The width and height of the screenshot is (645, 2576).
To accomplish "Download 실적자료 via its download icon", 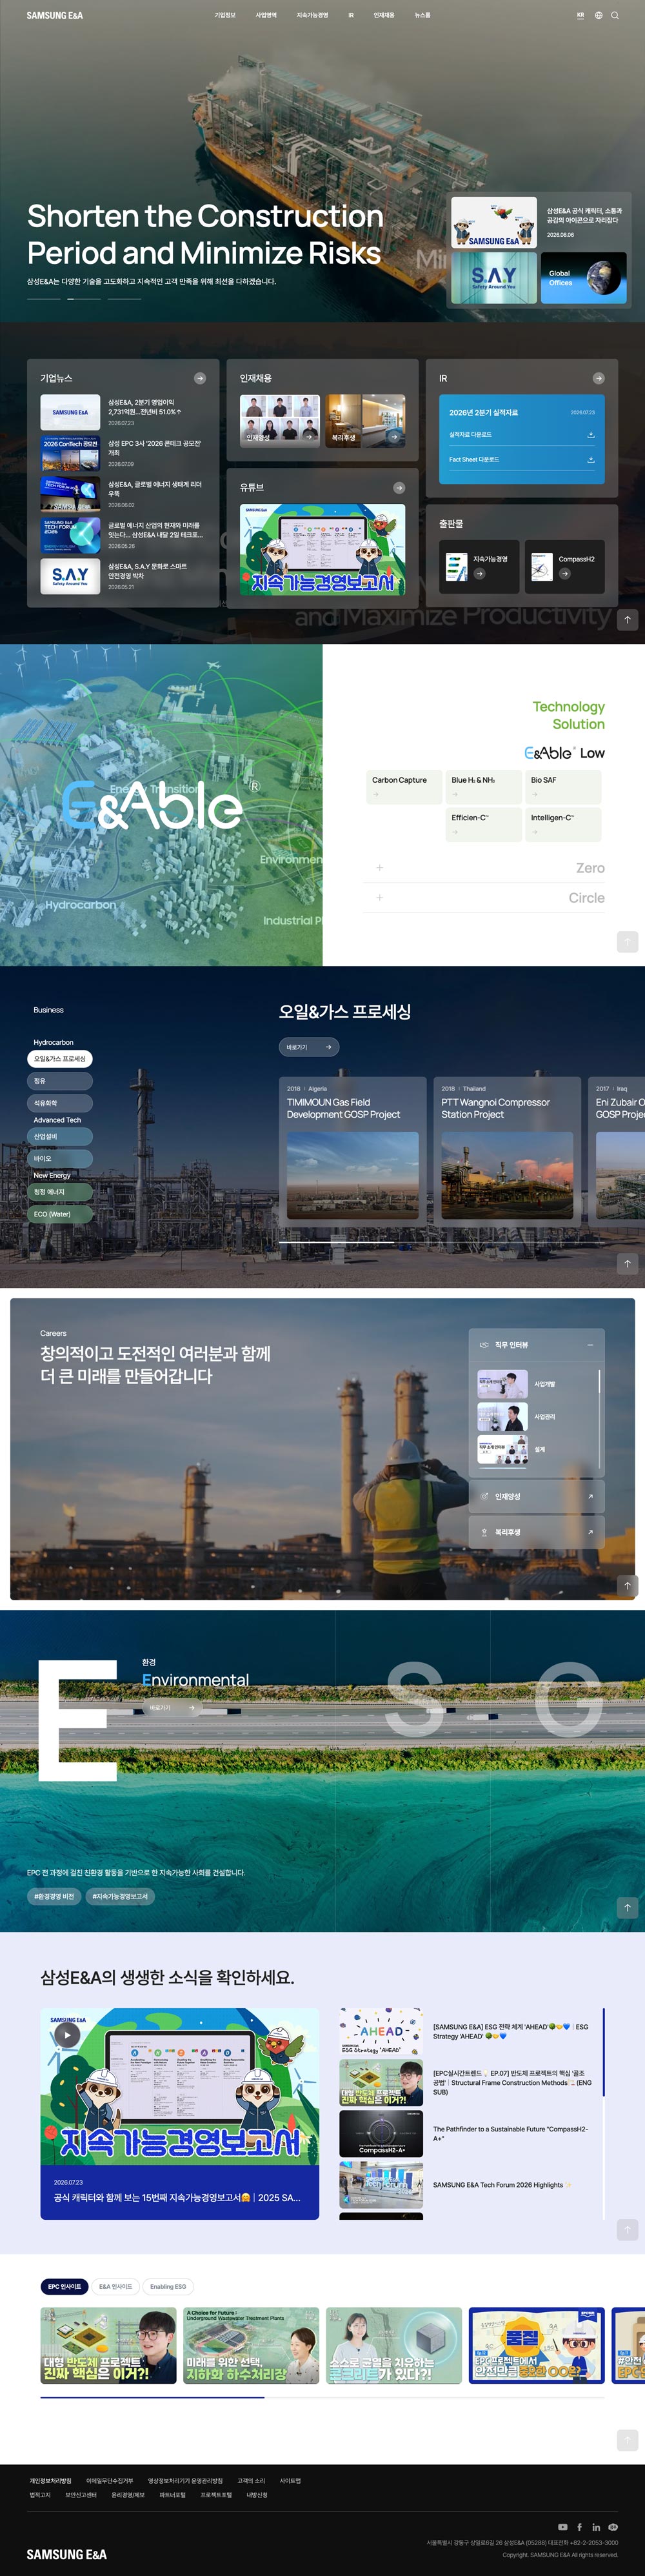I will pyautogui.click(x=590, y=435).
